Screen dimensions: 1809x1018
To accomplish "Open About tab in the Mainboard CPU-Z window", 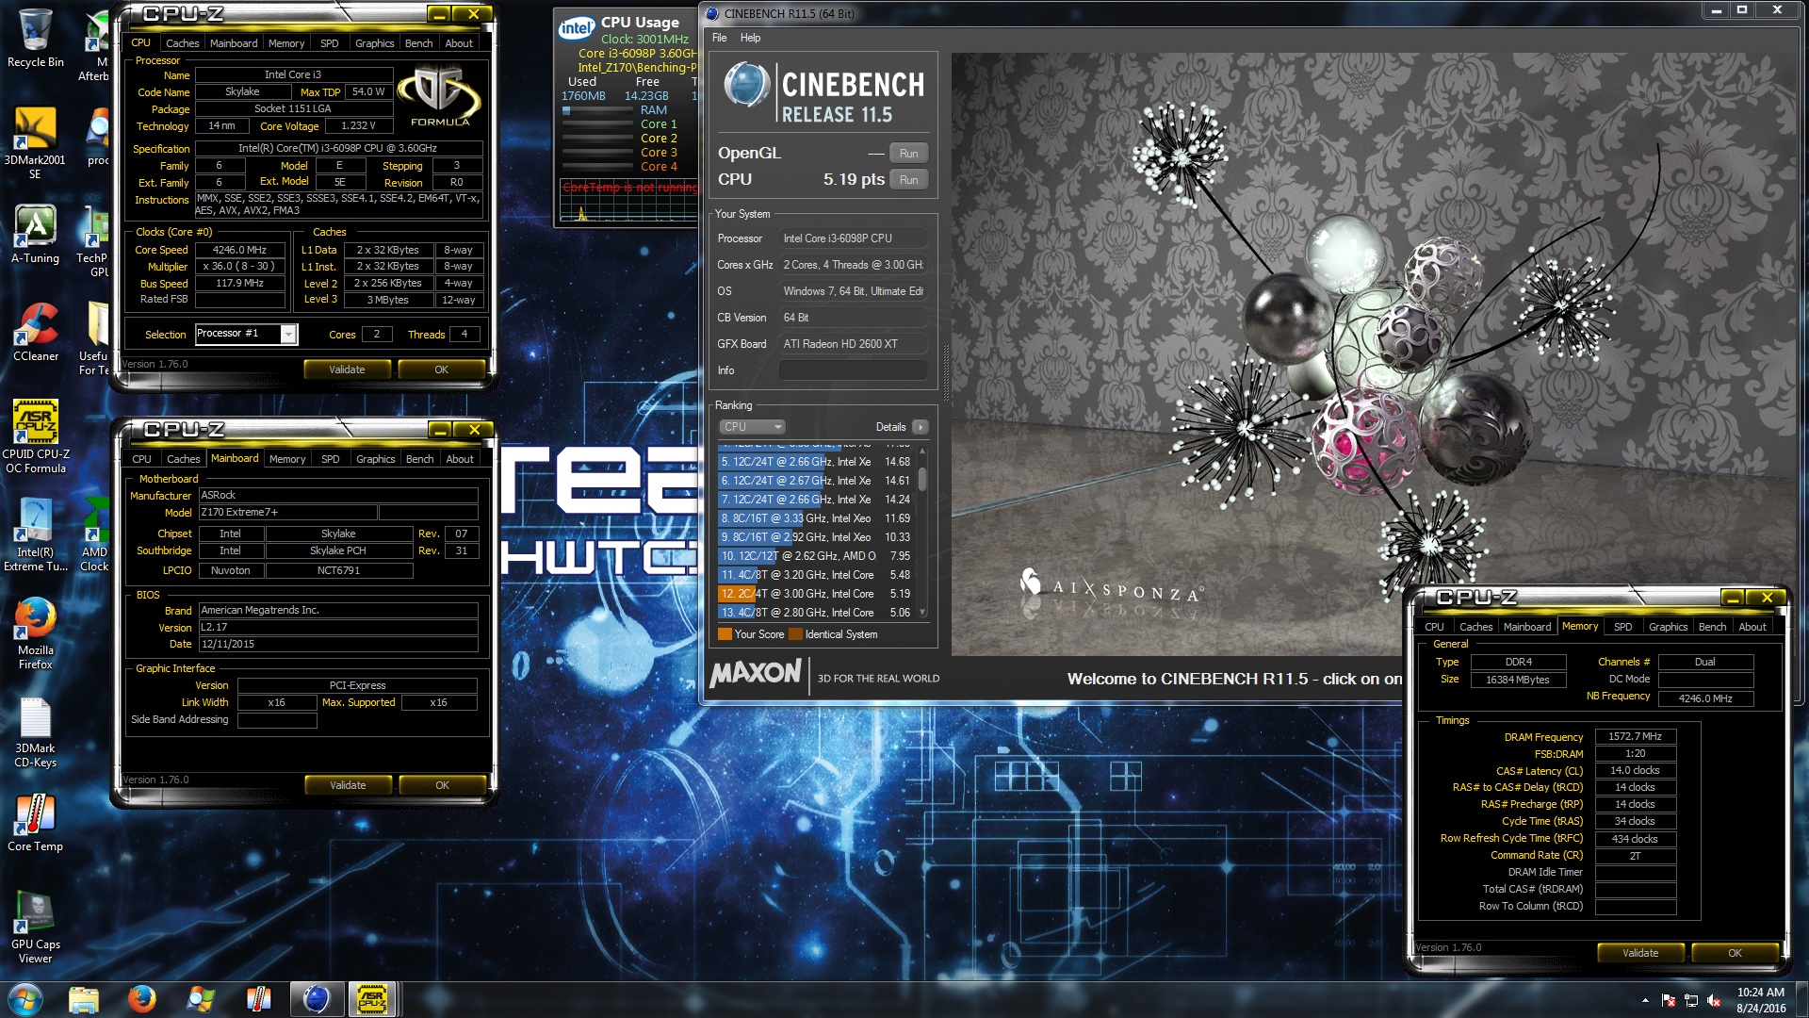I will [460, 459].
